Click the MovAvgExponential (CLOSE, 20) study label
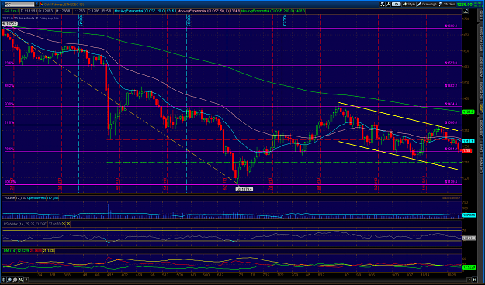Screen dimensions: 485x285 [140, 11]
